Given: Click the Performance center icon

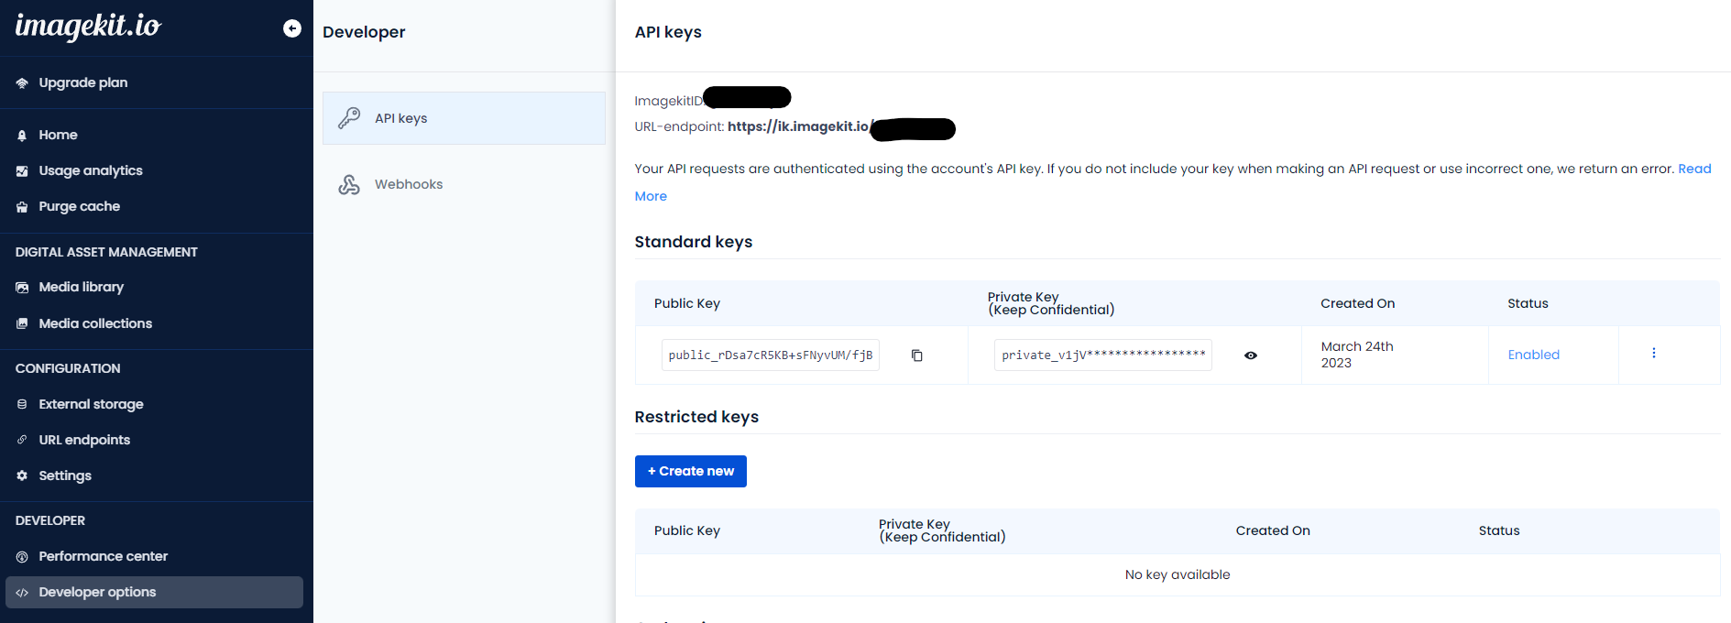Looking at the screenshot, I should (x=22, y=557).
